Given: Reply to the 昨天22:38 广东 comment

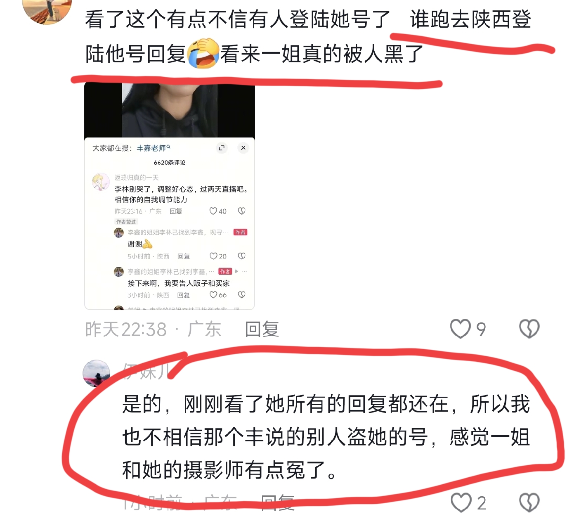Looking at the screenshot, I should tap(262, 329).
